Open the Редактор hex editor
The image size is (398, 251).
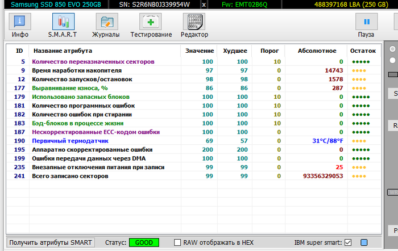[x=194, y=26]
